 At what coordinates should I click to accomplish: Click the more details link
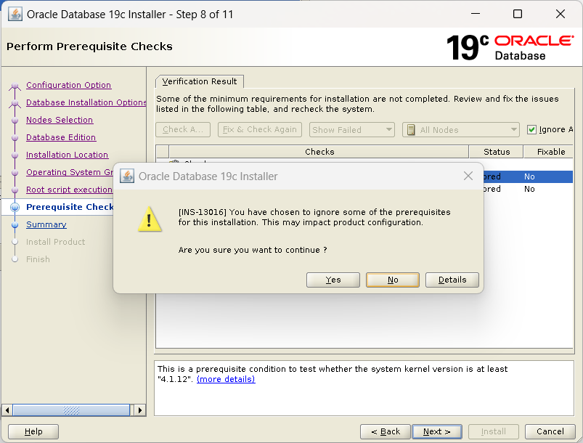[226, 379]
